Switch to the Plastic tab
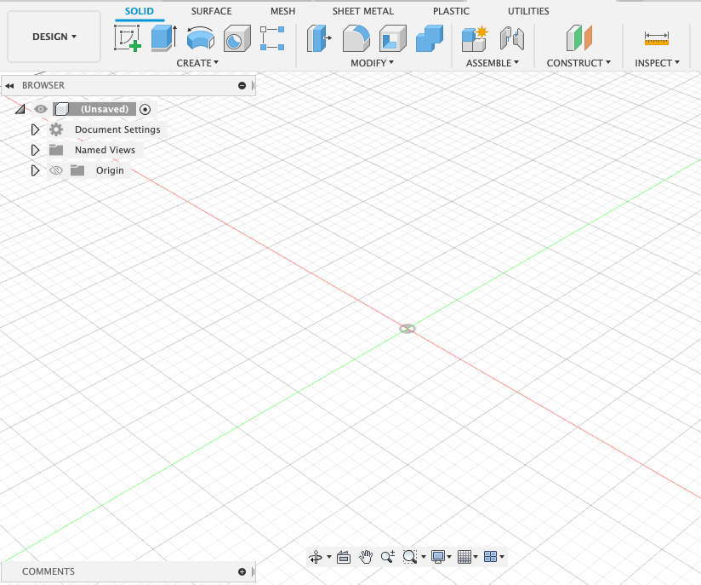The width and height of the screenshot is (701, 585). pos(451,11)
